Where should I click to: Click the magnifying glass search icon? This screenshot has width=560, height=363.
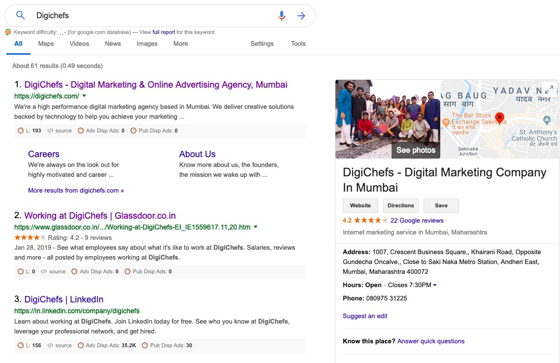click(x=20, y=16)
